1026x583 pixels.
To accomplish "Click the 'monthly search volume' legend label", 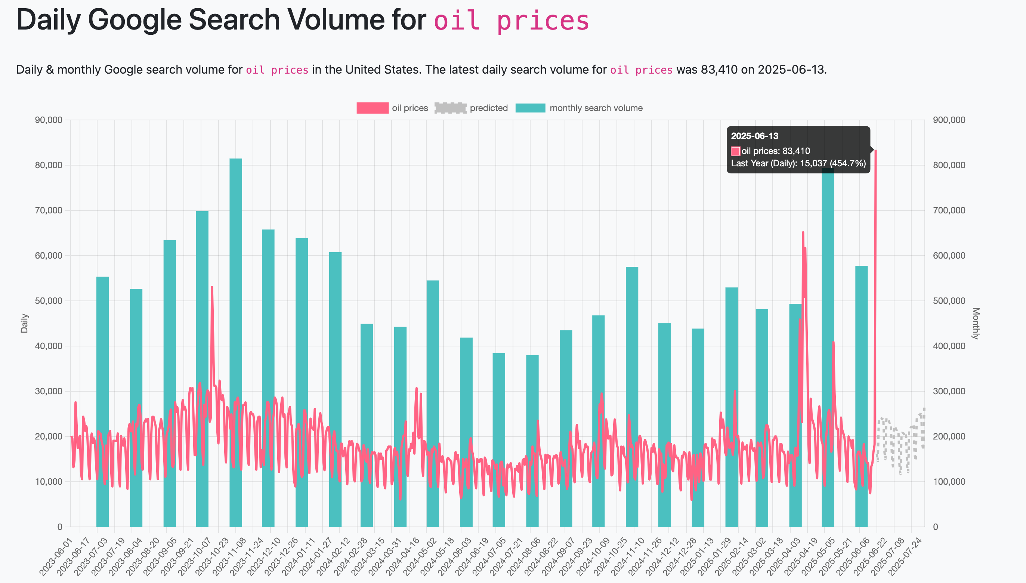I will coord(596,108).
